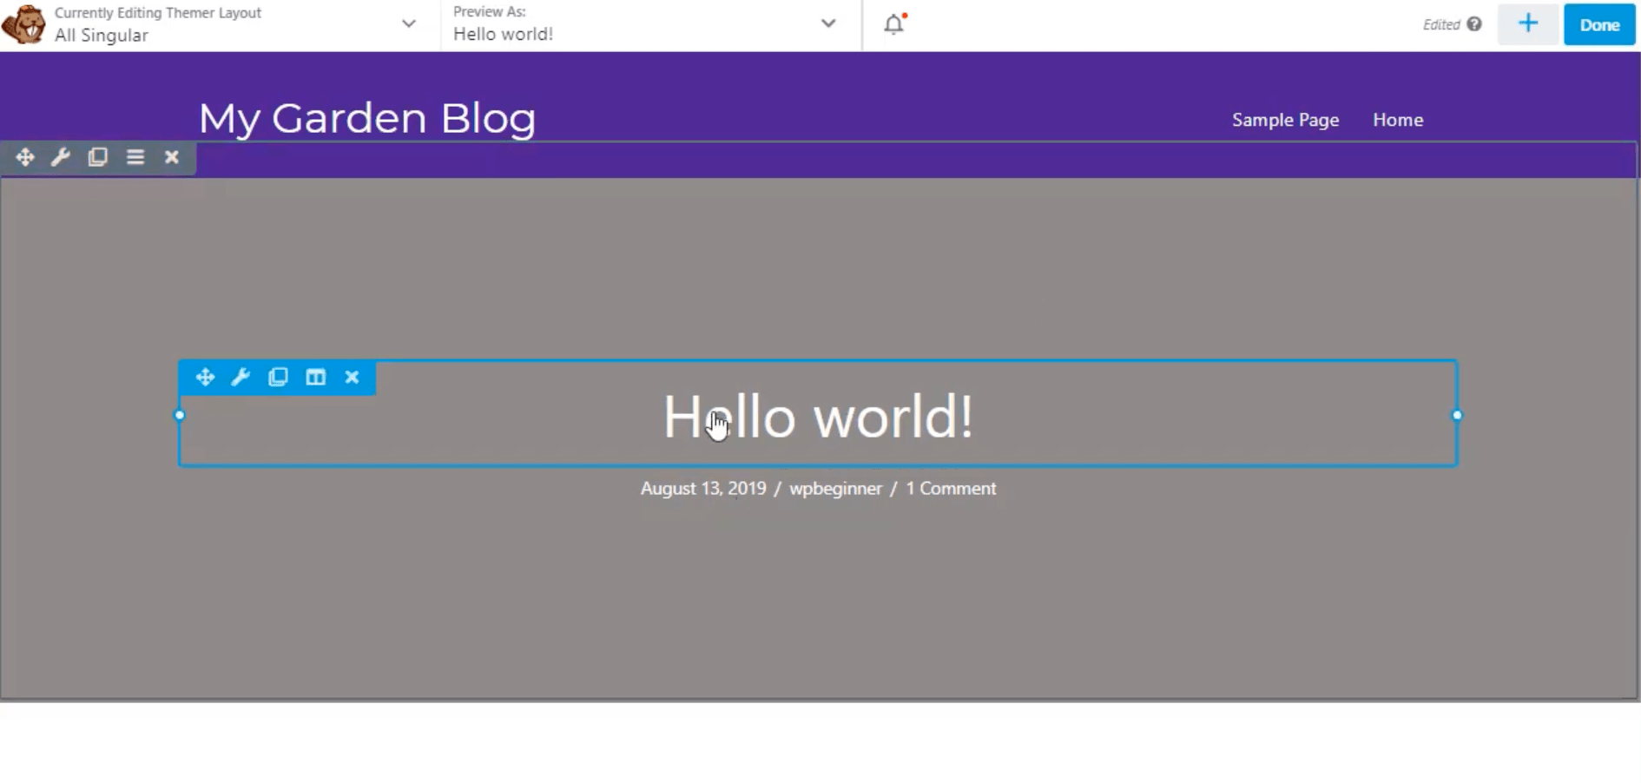The image size is (1641, 783).
Task: Open the notifications bell icon
Action: (x=894, y=23)
